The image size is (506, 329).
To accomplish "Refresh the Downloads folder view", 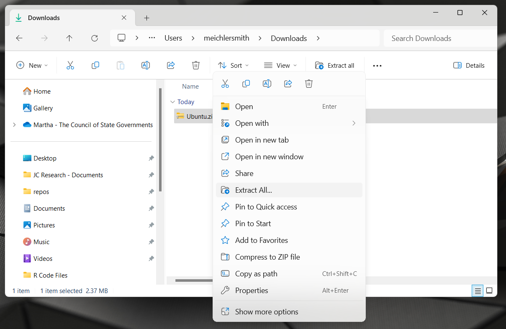I will (x=94, y=38).
